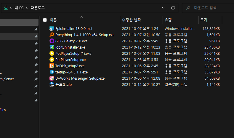Click the refresh button in address bar
234x138 pixels.
click(173, 8)
